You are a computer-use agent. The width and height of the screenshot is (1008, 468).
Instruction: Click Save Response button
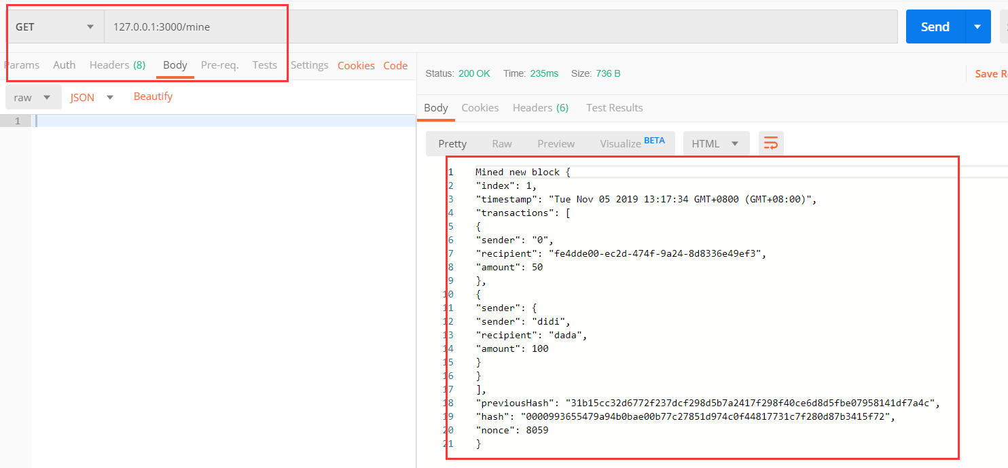click(990, 74)
